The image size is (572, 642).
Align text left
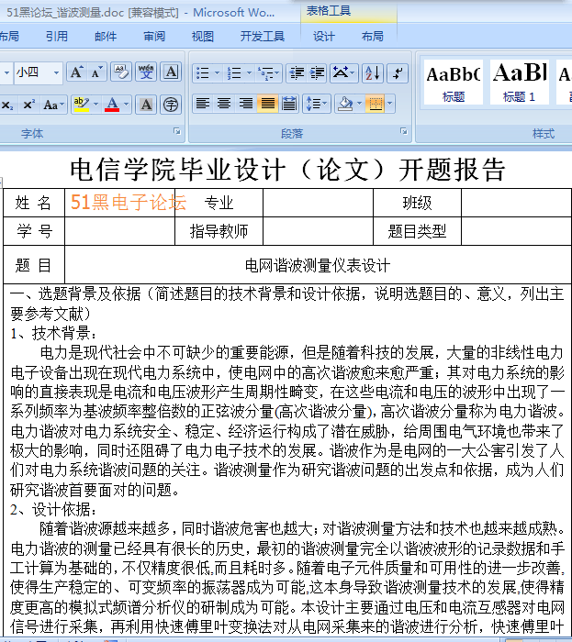[202, 104]
